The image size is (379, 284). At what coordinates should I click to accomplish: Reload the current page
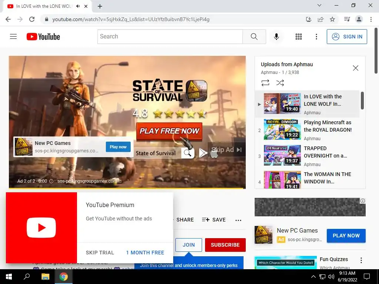point(32,19)
